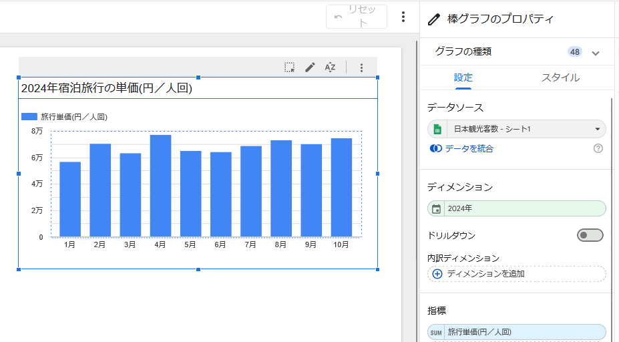Click the 48 chart types badge

pyautogui.click(x=574, y=51)
